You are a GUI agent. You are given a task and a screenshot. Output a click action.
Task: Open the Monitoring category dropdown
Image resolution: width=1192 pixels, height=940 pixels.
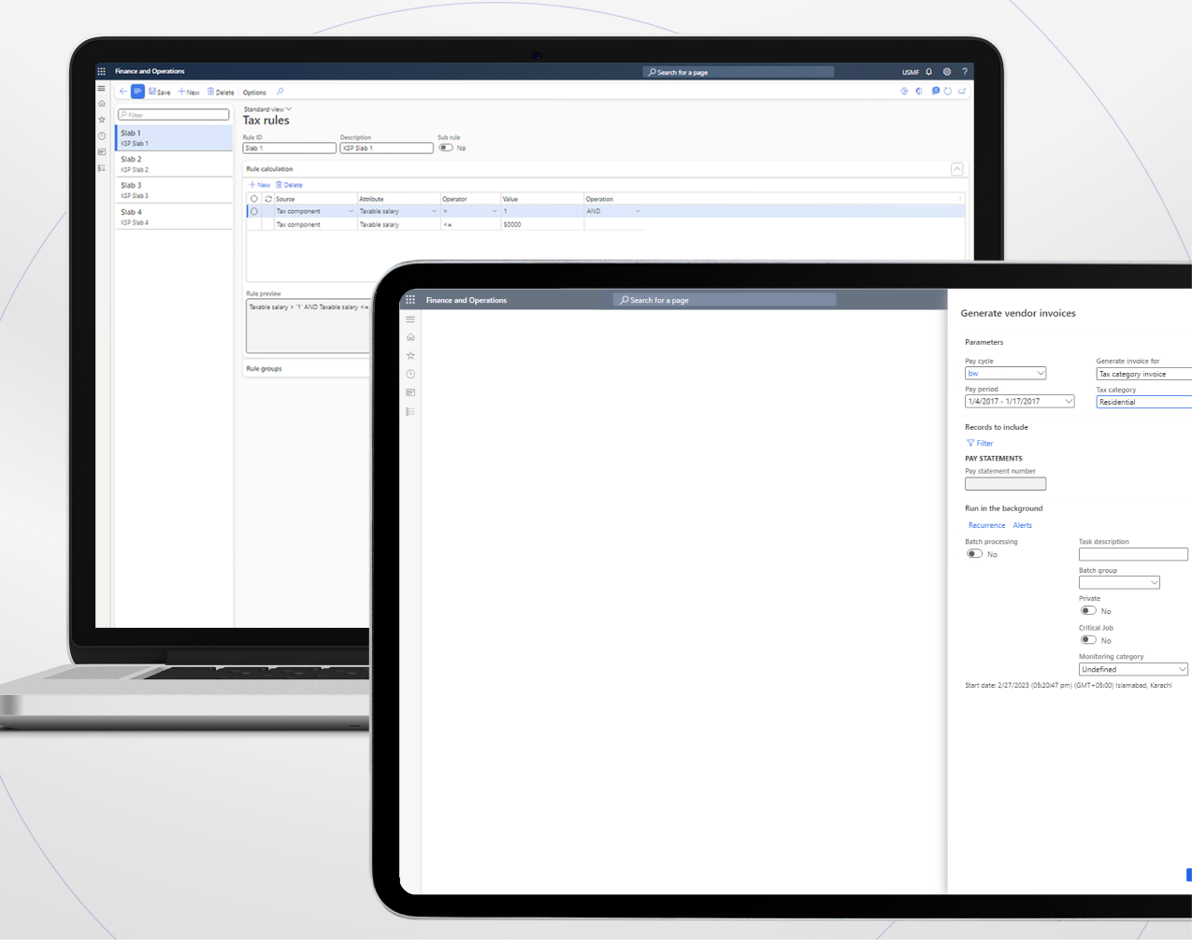coord(1133,669)
